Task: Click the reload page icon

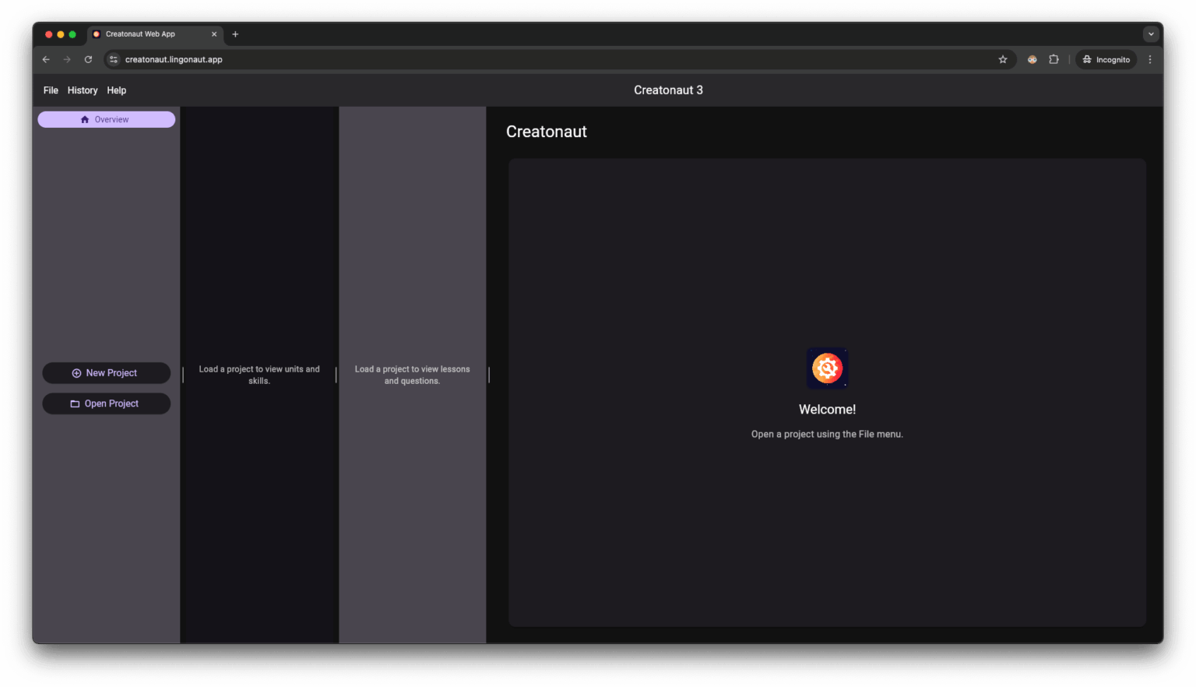Action: (x=88, y=59)
